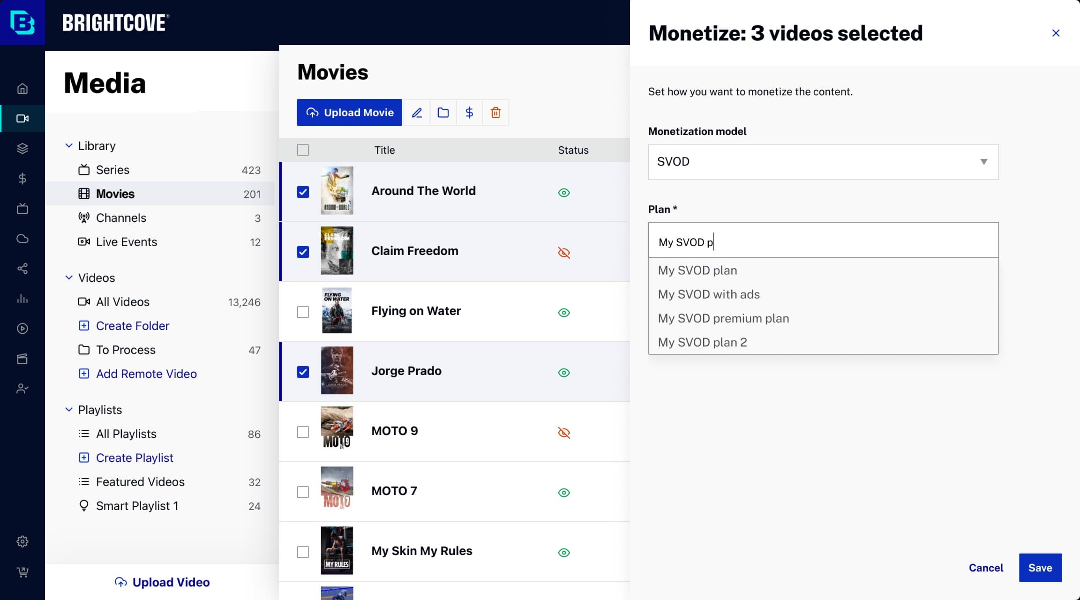Open the user audience icon in sidebar
Viewport: 1080px width, 600px height.
tap(22, 389)
